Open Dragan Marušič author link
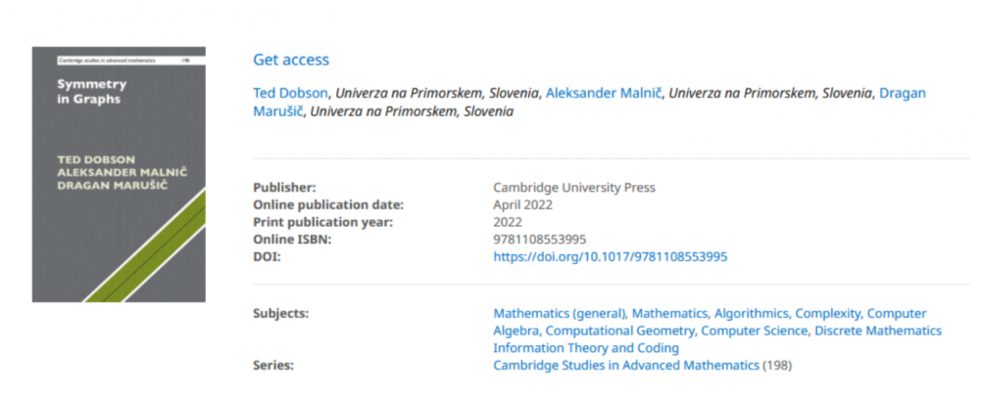Viewport: 983px width, 396px height. coord(589,103)
